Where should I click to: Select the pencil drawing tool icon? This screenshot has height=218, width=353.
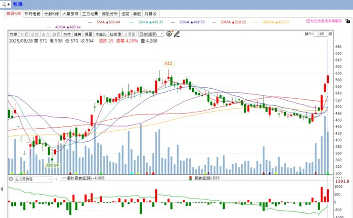click(x=176, y=34)
